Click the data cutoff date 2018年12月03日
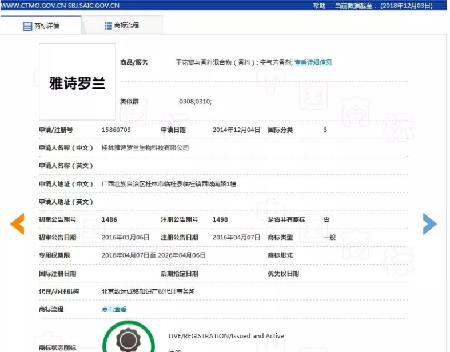The image size is (450, 352). [x=414, y=6]
